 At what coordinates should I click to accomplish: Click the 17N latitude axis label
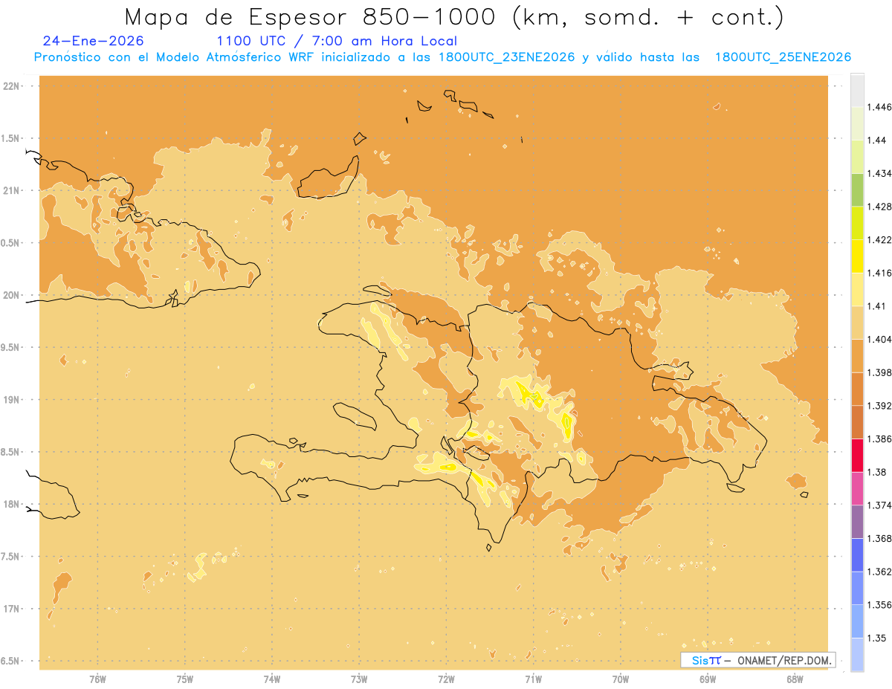tap(10, 609)
